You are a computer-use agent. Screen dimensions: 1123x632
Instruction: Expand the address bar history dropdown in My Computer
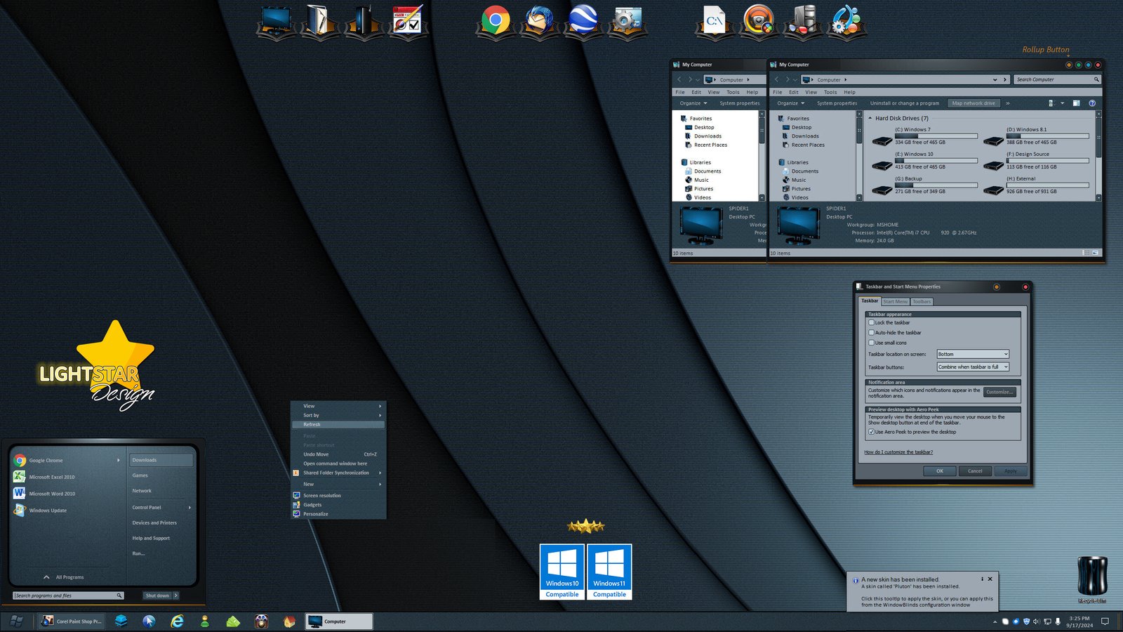995,79
